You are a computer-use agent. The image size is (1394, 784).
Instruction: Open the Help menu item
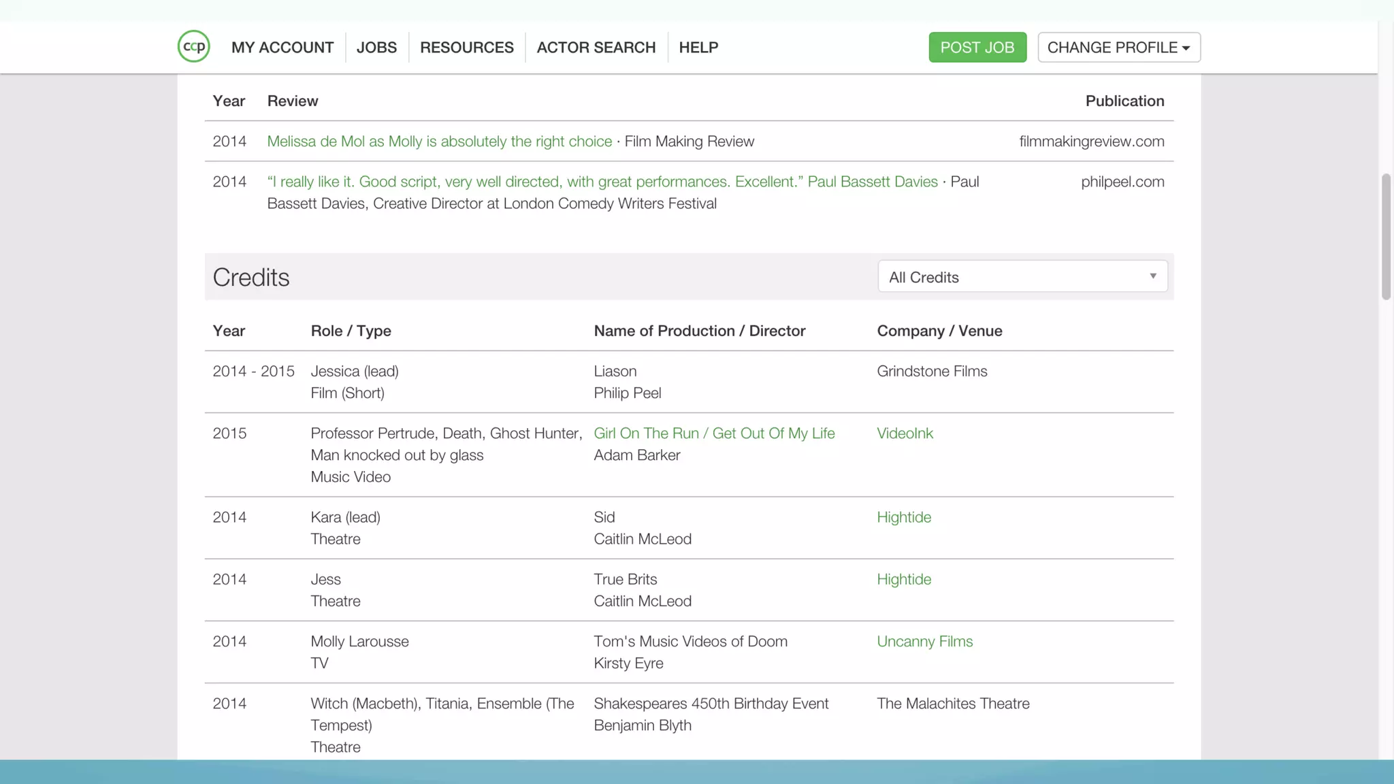click(x=698, y=48)
